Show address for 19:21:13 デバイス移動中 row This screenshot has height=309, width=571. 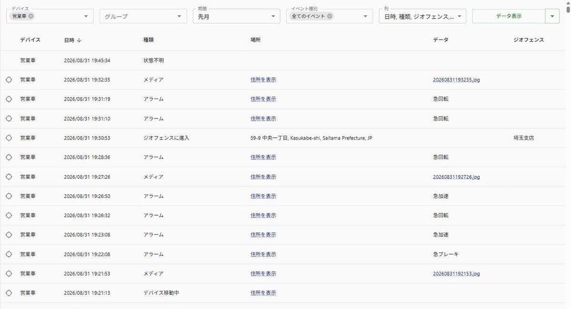[263, 293]
